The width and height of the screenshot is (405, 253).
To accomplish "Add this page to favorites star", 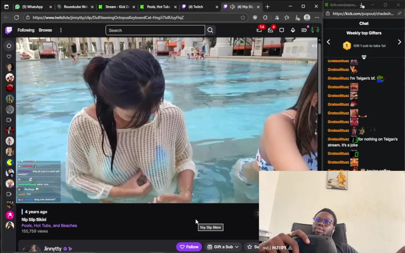I will pyautogui.click(x=243, y=18).
